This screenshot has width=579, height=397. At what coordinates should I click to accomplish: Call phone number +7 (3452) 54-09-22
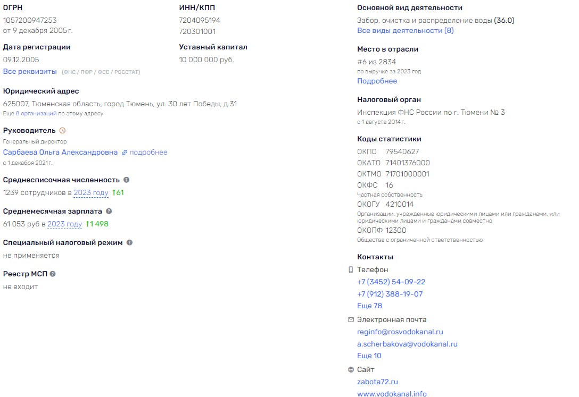coord(391,282)
